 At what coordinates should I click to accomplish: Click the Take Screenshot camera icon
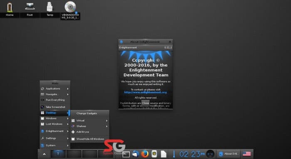click(x=42, y=107)
